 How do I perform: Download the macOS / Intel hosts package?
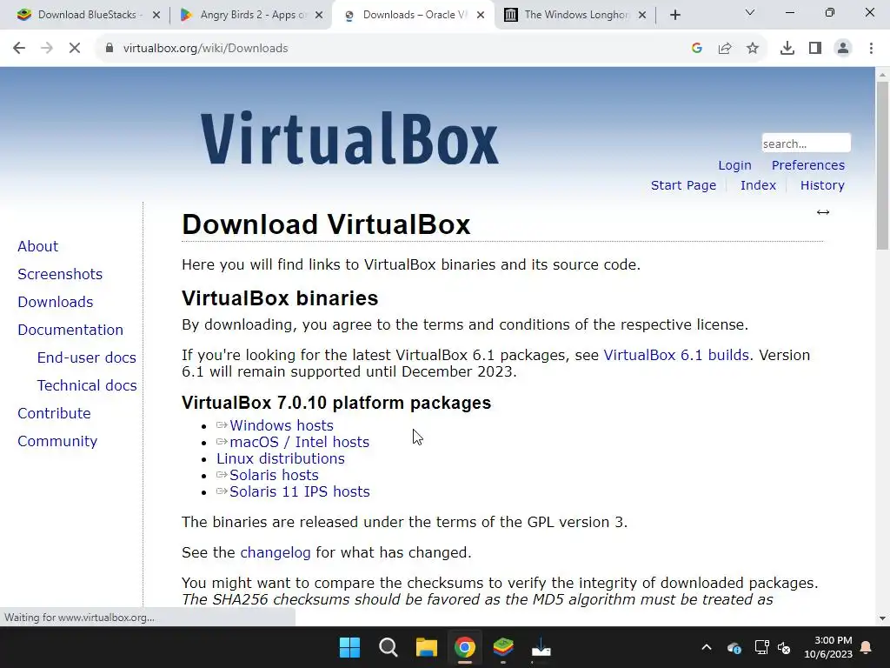299,442
